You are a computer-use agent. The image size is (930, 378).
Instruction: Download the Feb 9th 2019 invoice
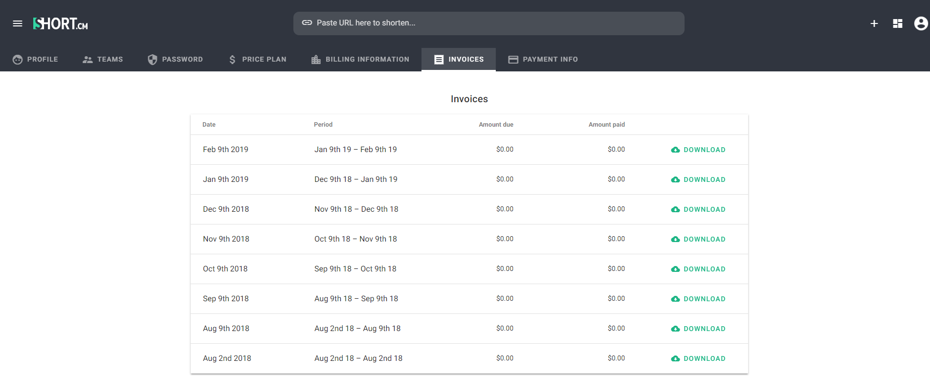pyautogui.click(x=698, y=150)
